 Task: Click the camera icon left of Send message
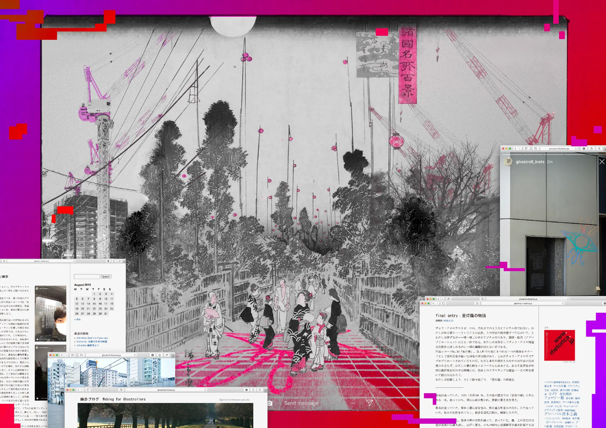pyautogui.click(x=270, y=403)
